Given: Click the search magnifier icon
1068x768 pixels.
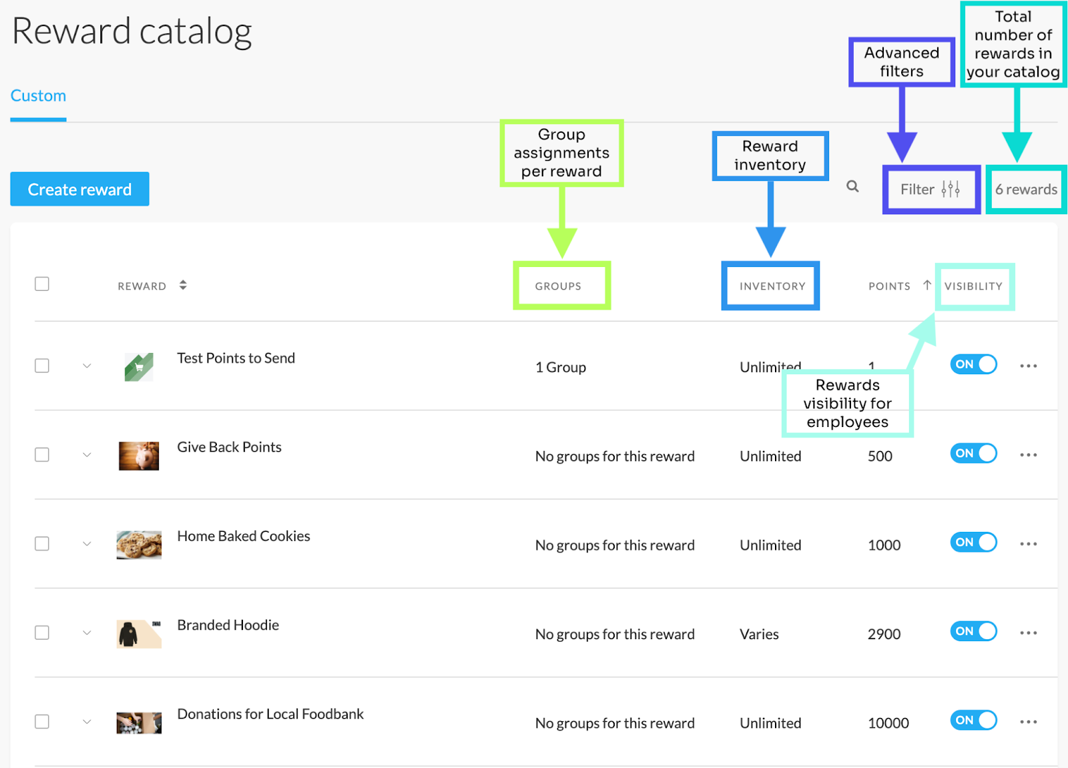Looking at the screenshot, I should pos(852,186).
